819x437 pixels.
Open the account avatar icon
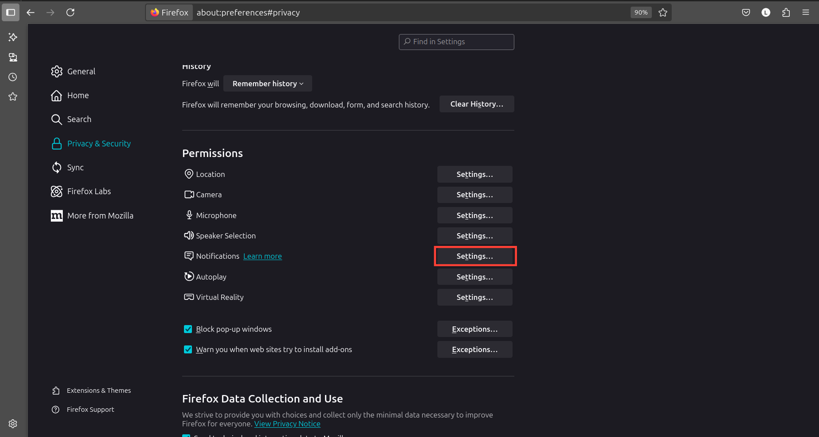coord(766,12)
